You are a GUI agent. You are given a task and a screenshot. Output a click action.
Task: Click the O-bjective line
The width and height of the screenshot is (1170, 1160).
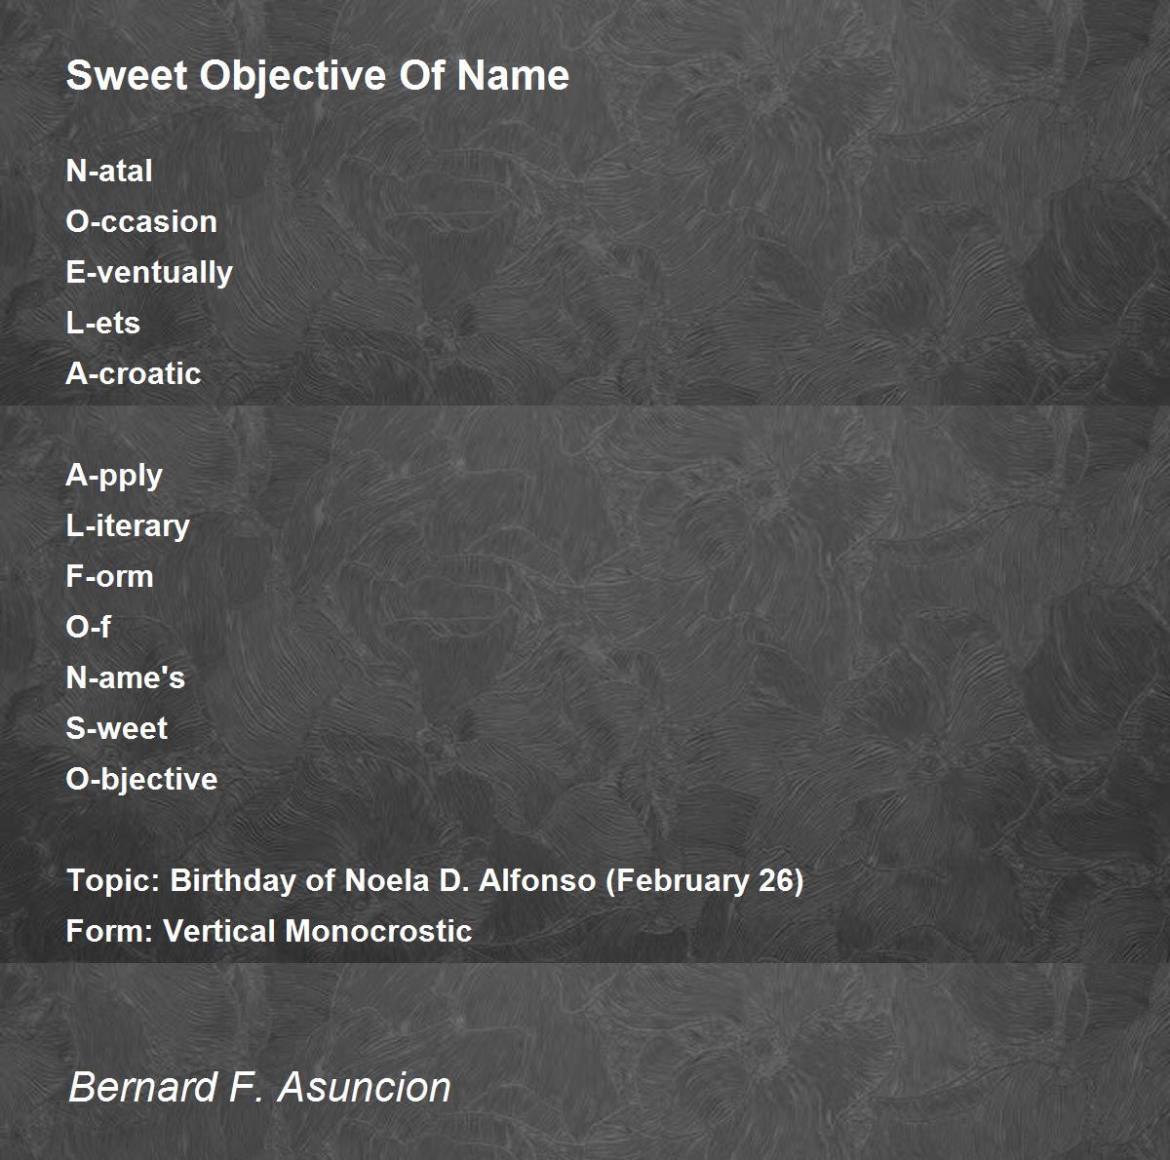pos(141,779)
